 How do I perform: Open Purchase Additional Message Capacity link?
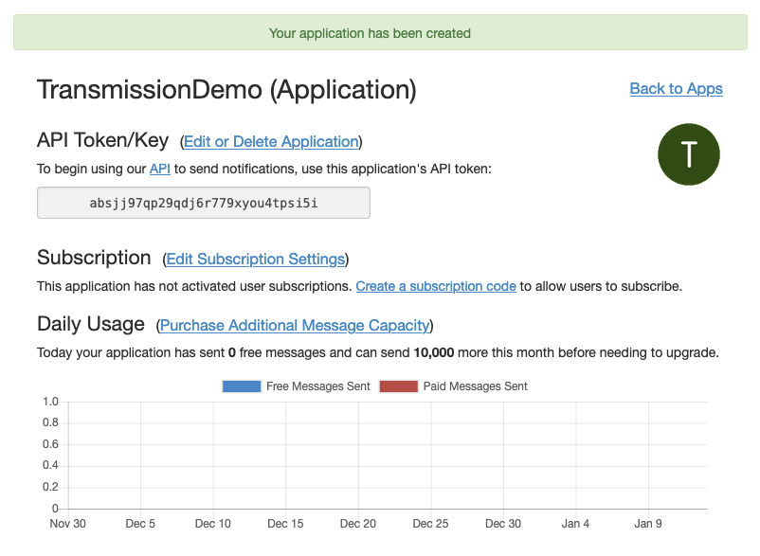(x=294, y=326)
